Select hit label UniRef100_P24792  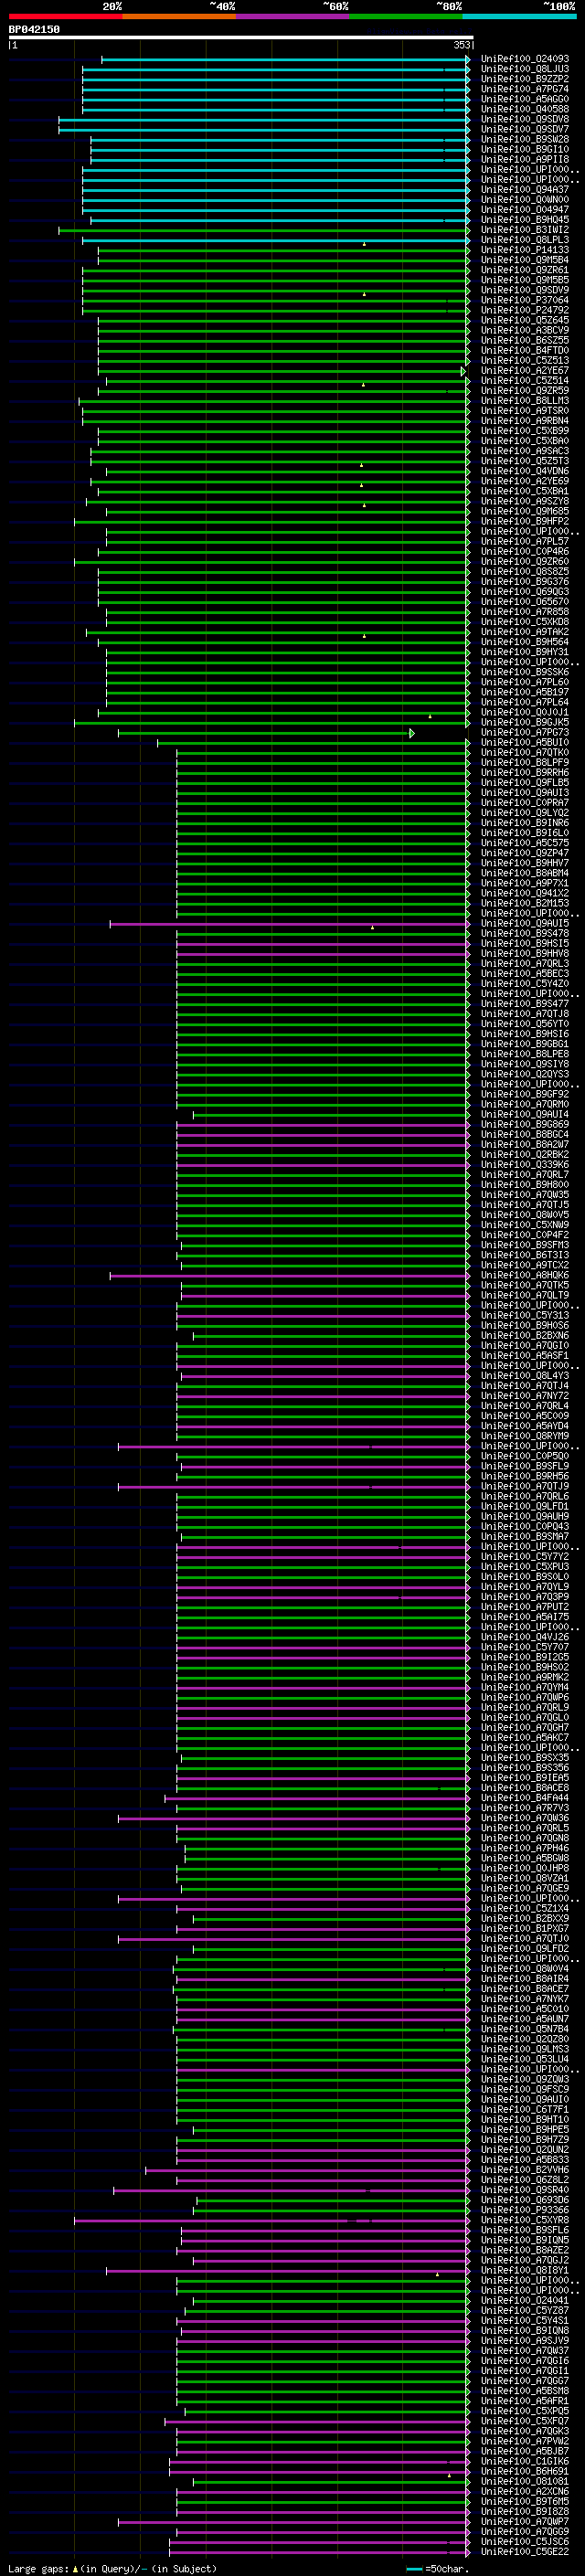click(525, 310)
